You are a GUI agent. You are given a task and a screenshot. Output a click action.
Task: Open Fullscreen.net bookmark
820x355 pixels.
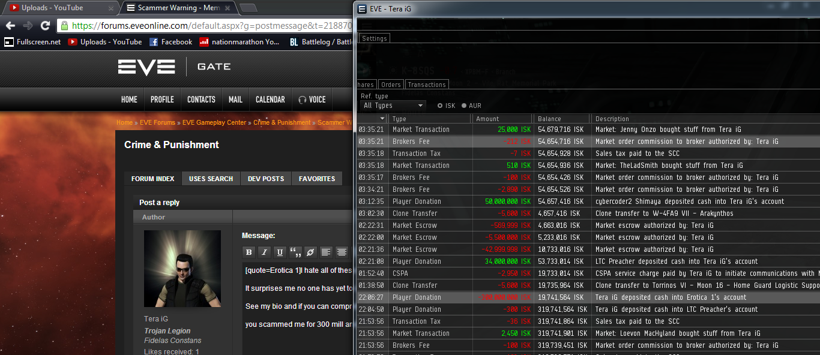[x=33, y=42]
